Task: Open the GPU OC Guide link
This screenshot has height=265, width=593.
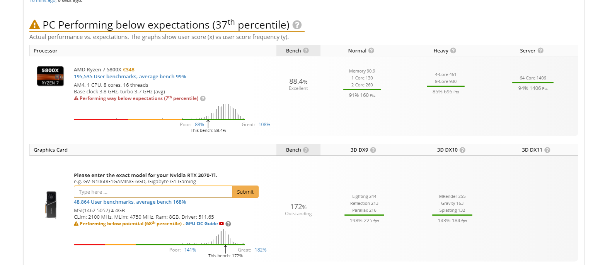Action: click(202, 224)
